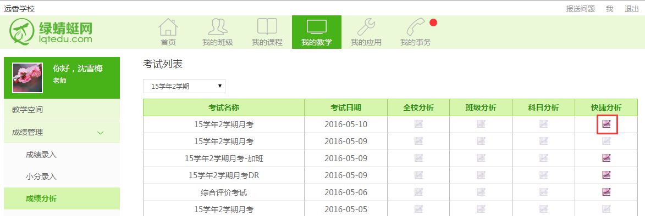Image resolution: width=645 pixels, height=216 pixels.
Task: Click the 报送问题 link
Action: click(x=580, y=9)
